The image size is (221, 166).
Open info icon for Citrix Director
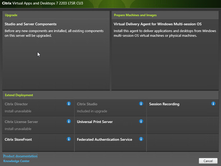69,104
